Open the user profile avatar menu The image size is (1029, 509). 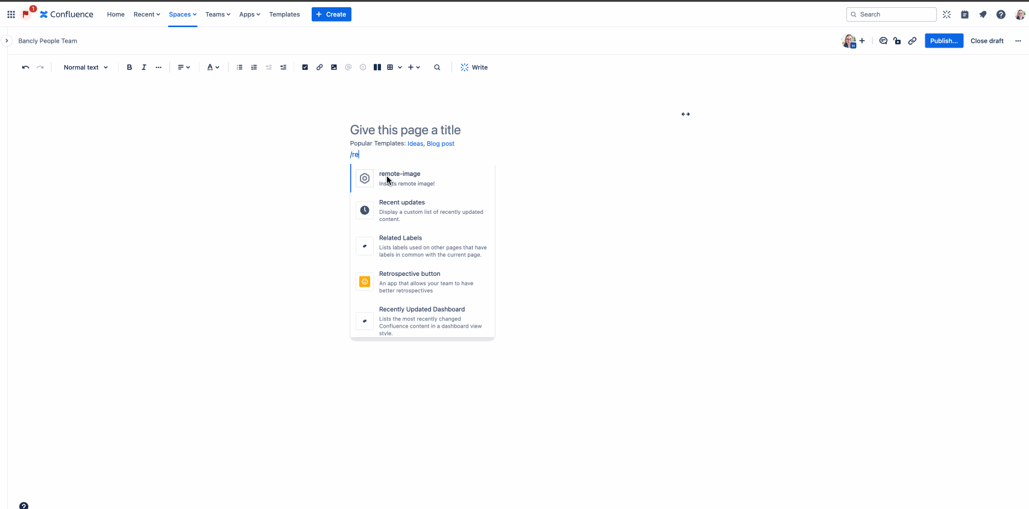pos(1020,14)
